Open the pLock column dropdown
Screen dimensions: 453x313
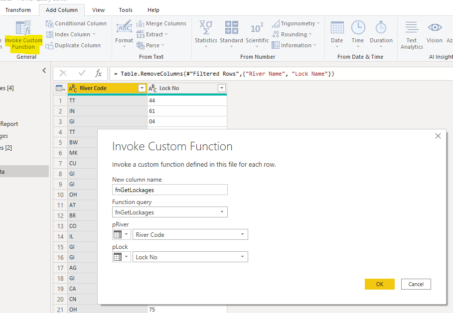coord(242,257)
